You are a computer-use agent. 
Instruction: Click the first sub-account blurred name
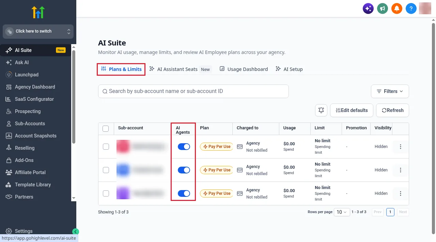(149, 147)
